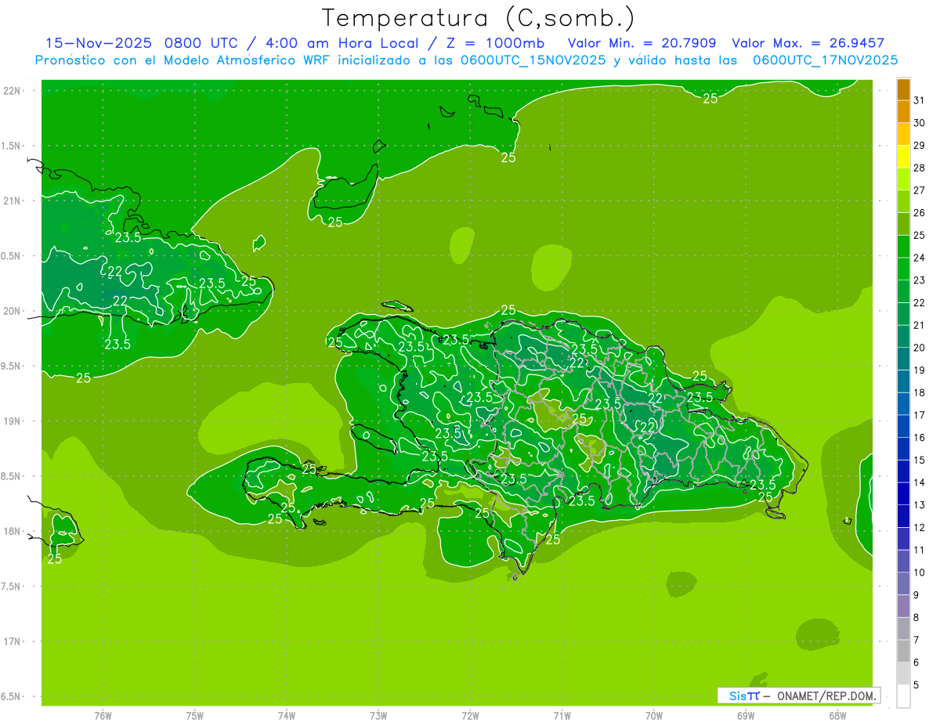Click the 5 value on the color scale
This screenshot has height=726, width=940.
tap(916, 685)
